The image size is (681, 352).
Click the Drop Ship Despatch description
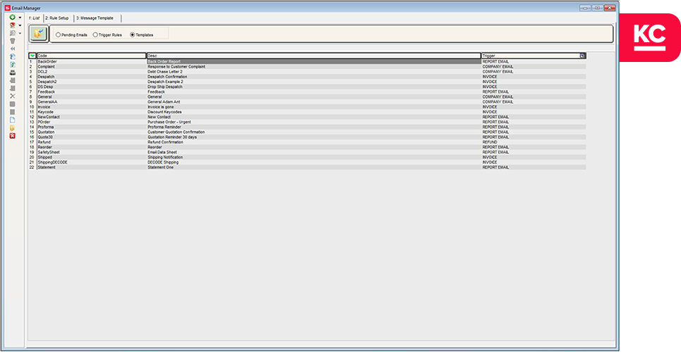point(165,87)
